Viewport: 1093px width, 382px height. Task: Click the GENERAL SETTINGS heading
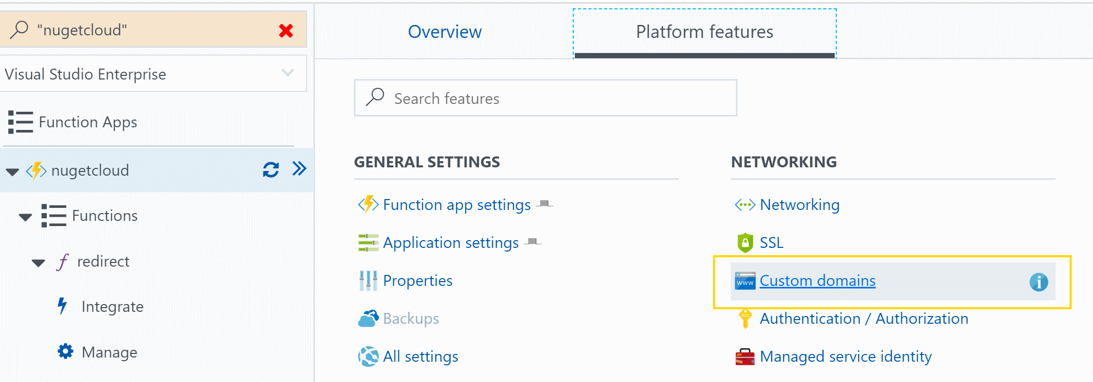[427, 162]
